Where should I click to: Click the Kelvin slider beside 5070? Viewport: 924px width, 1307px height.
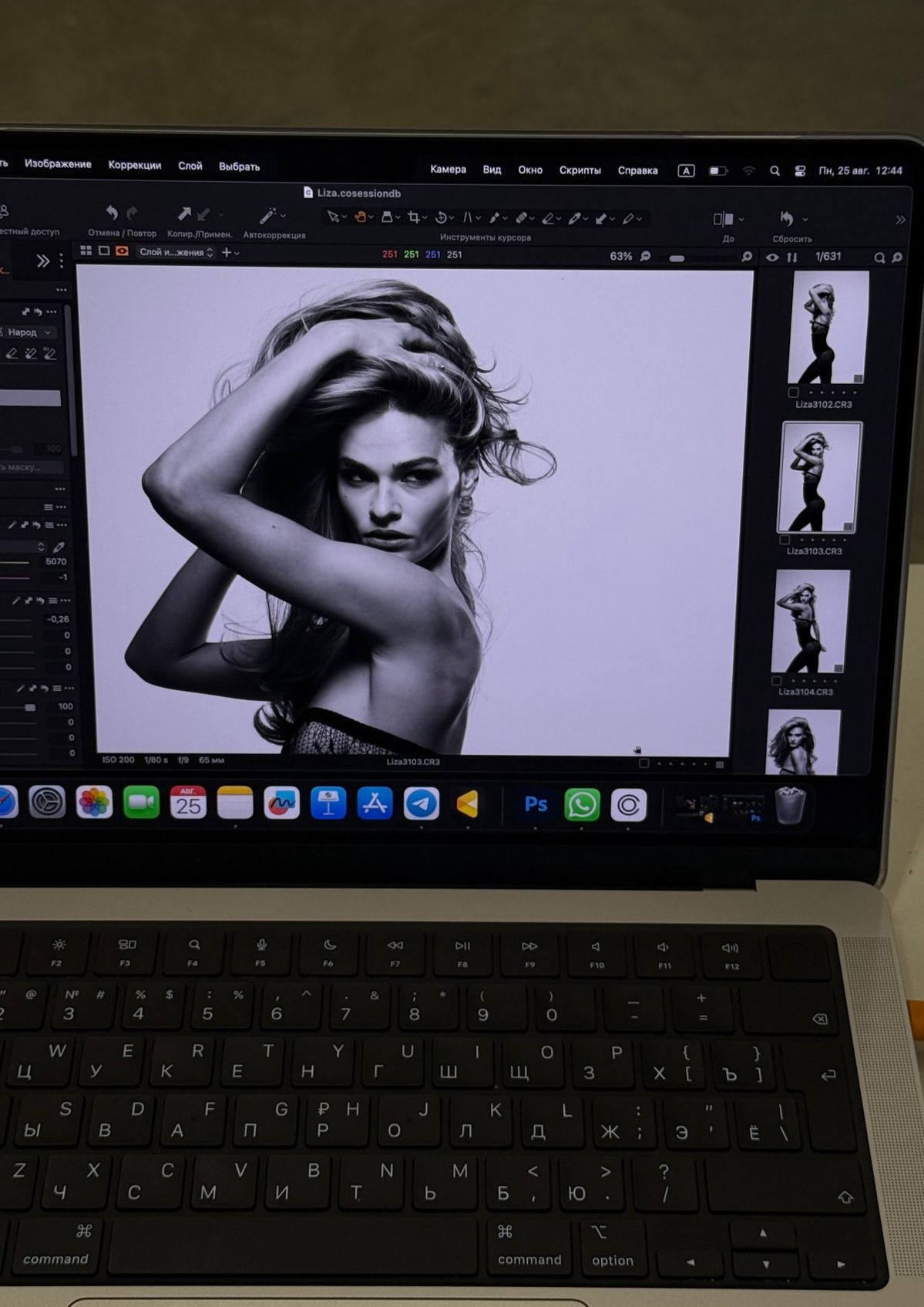[15, 563]
